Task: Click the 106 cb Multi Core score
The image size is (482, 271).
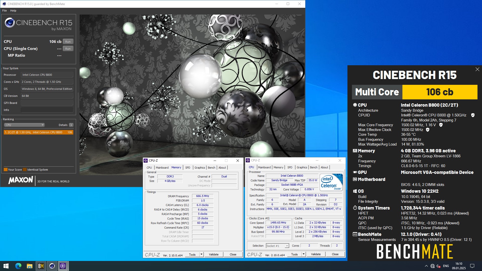Action: coord(440,92)
